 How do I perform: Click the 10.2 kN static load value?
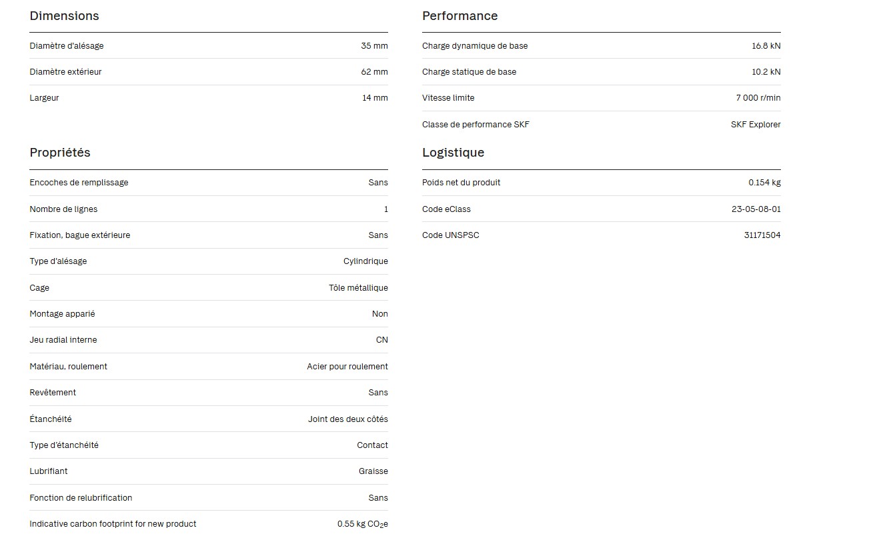point(766,72)
